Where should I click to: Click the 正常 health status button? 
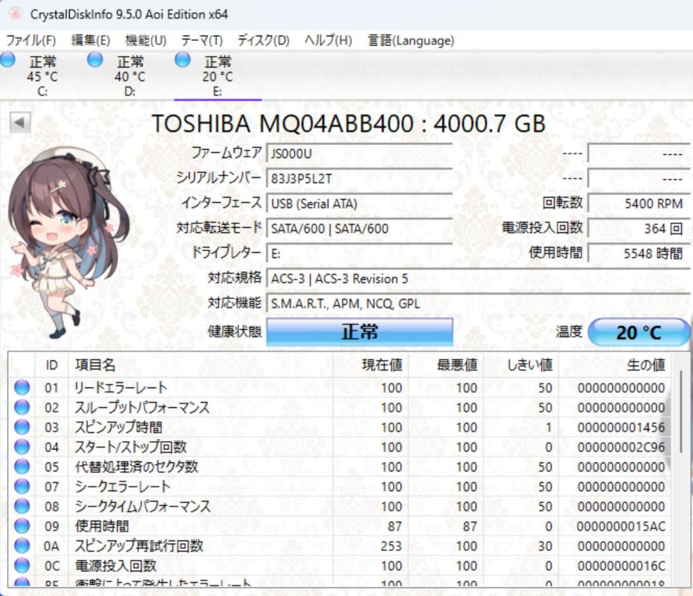coord(359,331)
